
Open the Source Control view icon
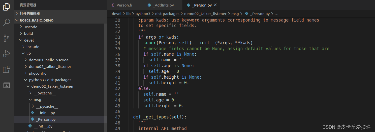point(7,38)
